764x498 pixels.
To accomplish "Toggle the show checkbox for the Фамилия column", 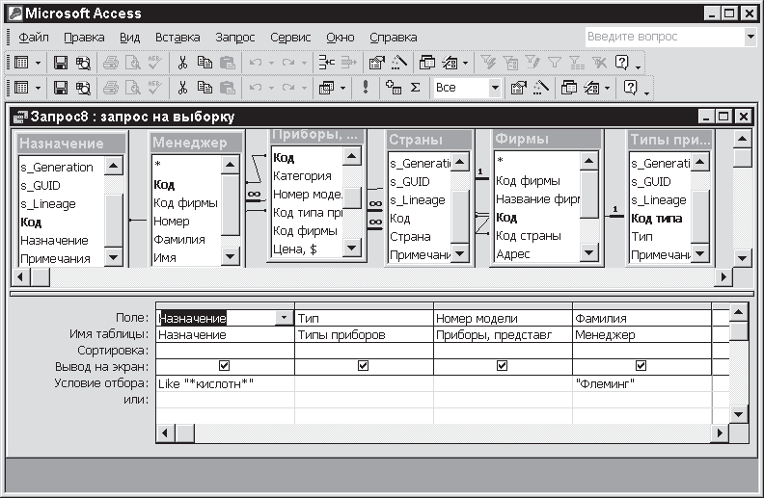I will click(641, 366).
